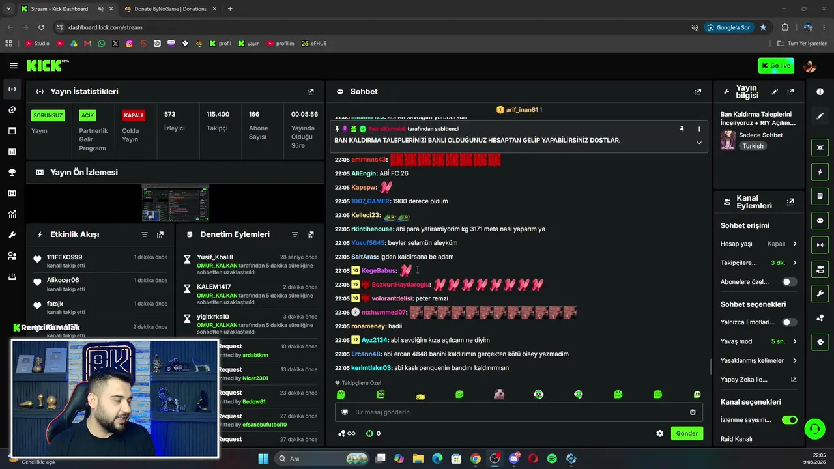Screen dimensions: 834x469
Task: Click the Go live button
Action: [x=776, y=66]
